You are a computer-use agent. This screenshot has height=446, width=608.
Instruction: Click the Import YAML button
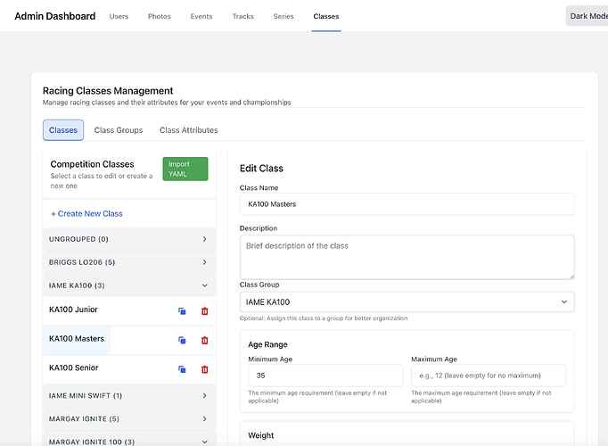[x=185, y=169]
